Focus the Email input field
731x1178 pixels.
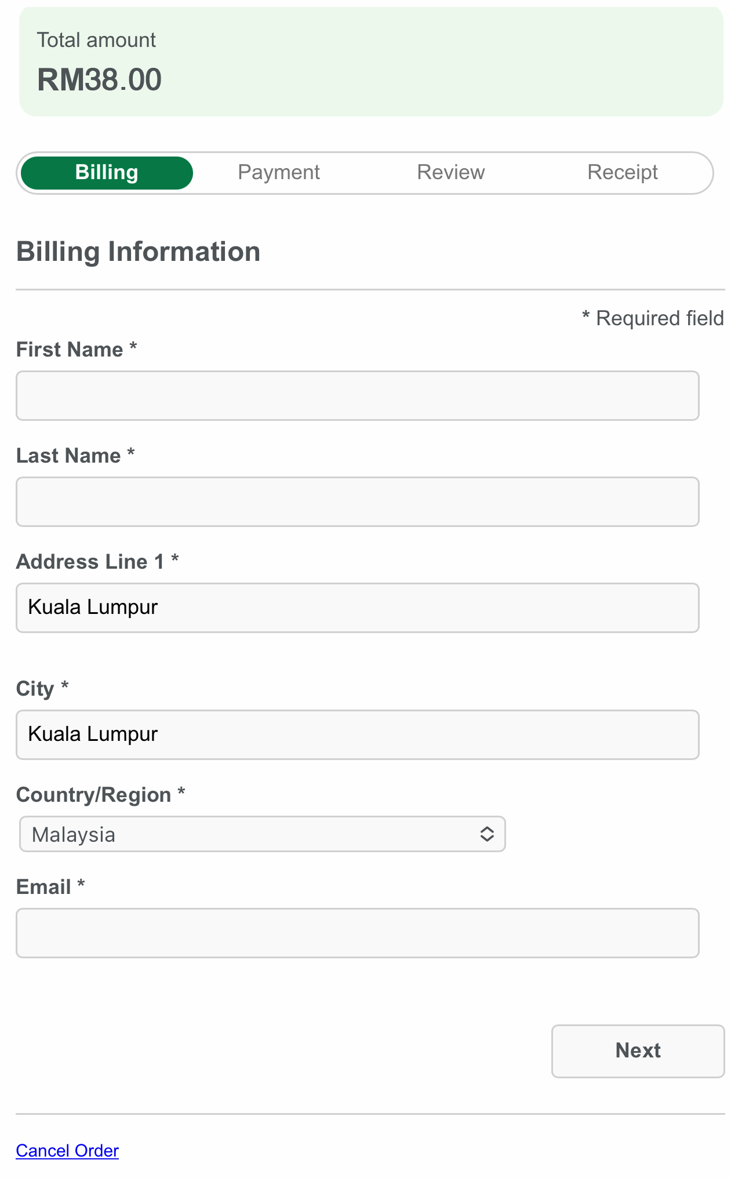(357, 933)
